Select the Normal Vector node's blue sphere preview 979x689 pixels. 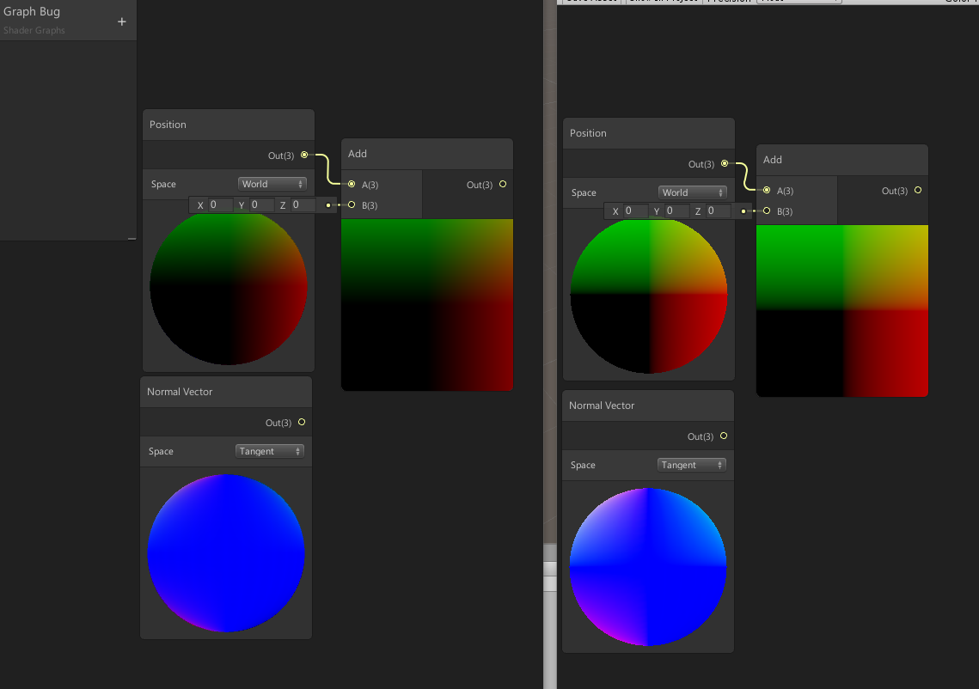(225, 553)
